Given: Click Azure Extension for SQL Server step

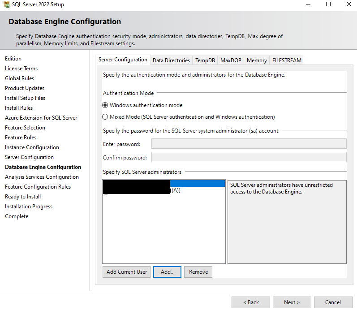Looking at the screenshot, I should [41, 118].
